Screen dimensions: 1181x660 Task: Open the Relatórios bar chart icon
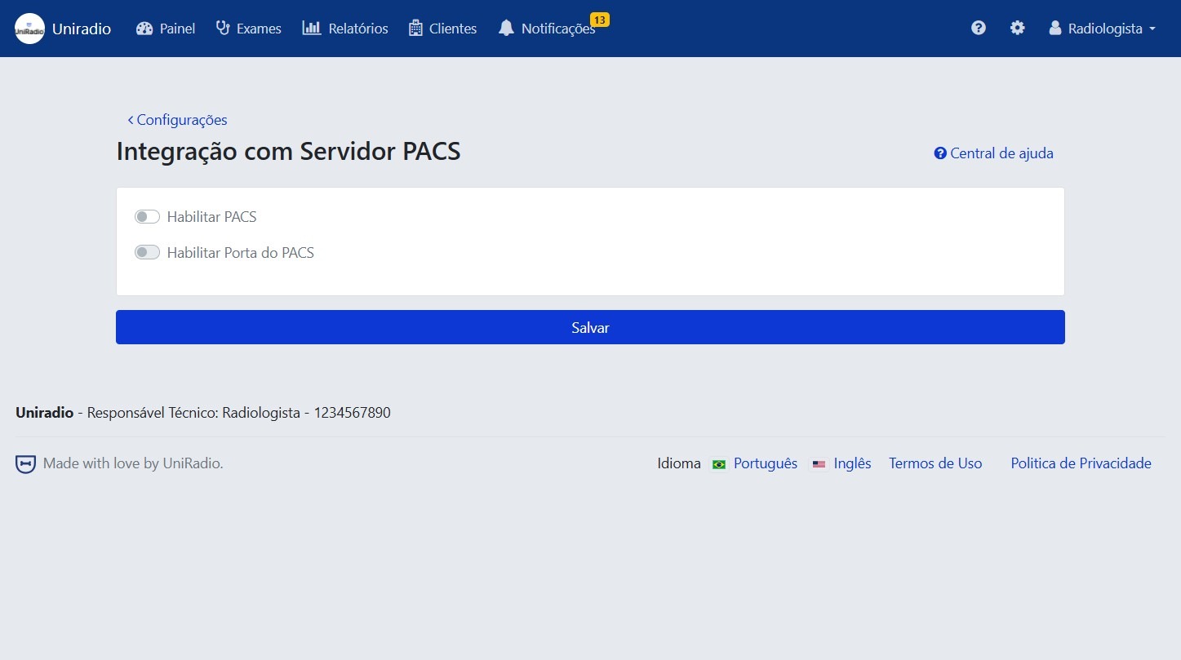click(x=311, y=28)
